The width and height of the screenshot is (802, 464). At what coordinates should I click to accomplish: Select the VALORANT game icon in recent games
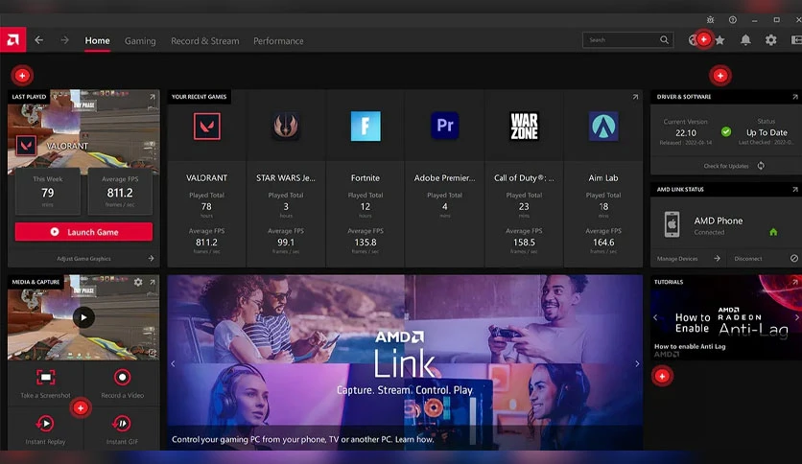(x=206, y=126)
